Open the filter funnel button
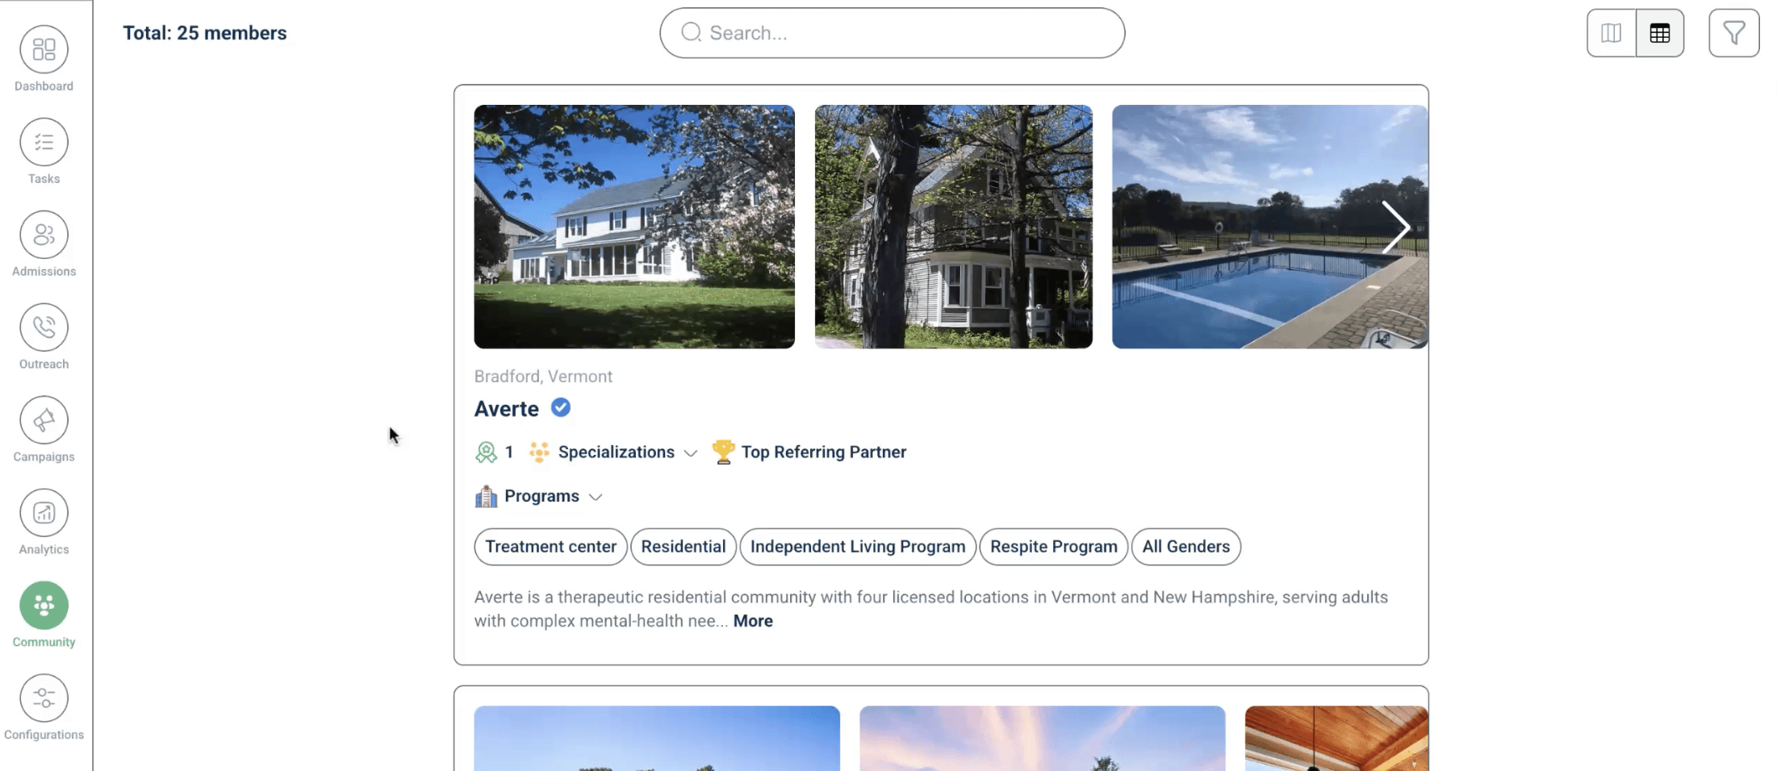Screen dimensions: 1777x771 click(x=1733, y=33)
